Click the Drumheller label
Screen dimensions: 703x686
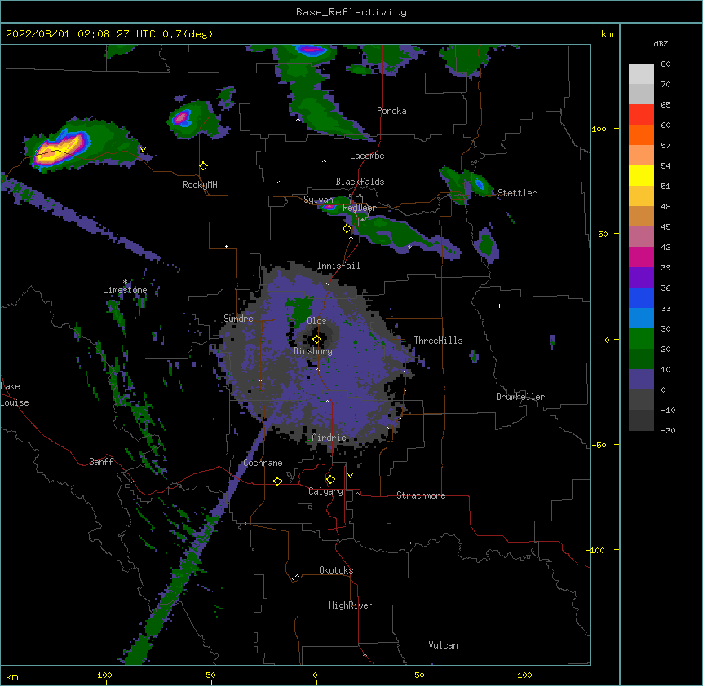coord(520,397)
